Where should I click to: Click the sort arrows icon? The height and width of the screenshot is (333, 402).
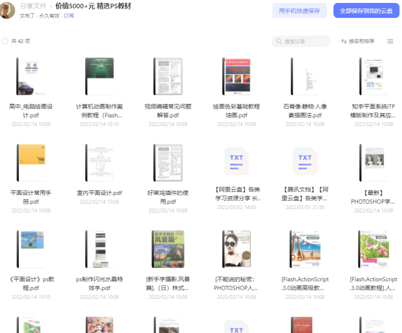[x=343, y=41]
